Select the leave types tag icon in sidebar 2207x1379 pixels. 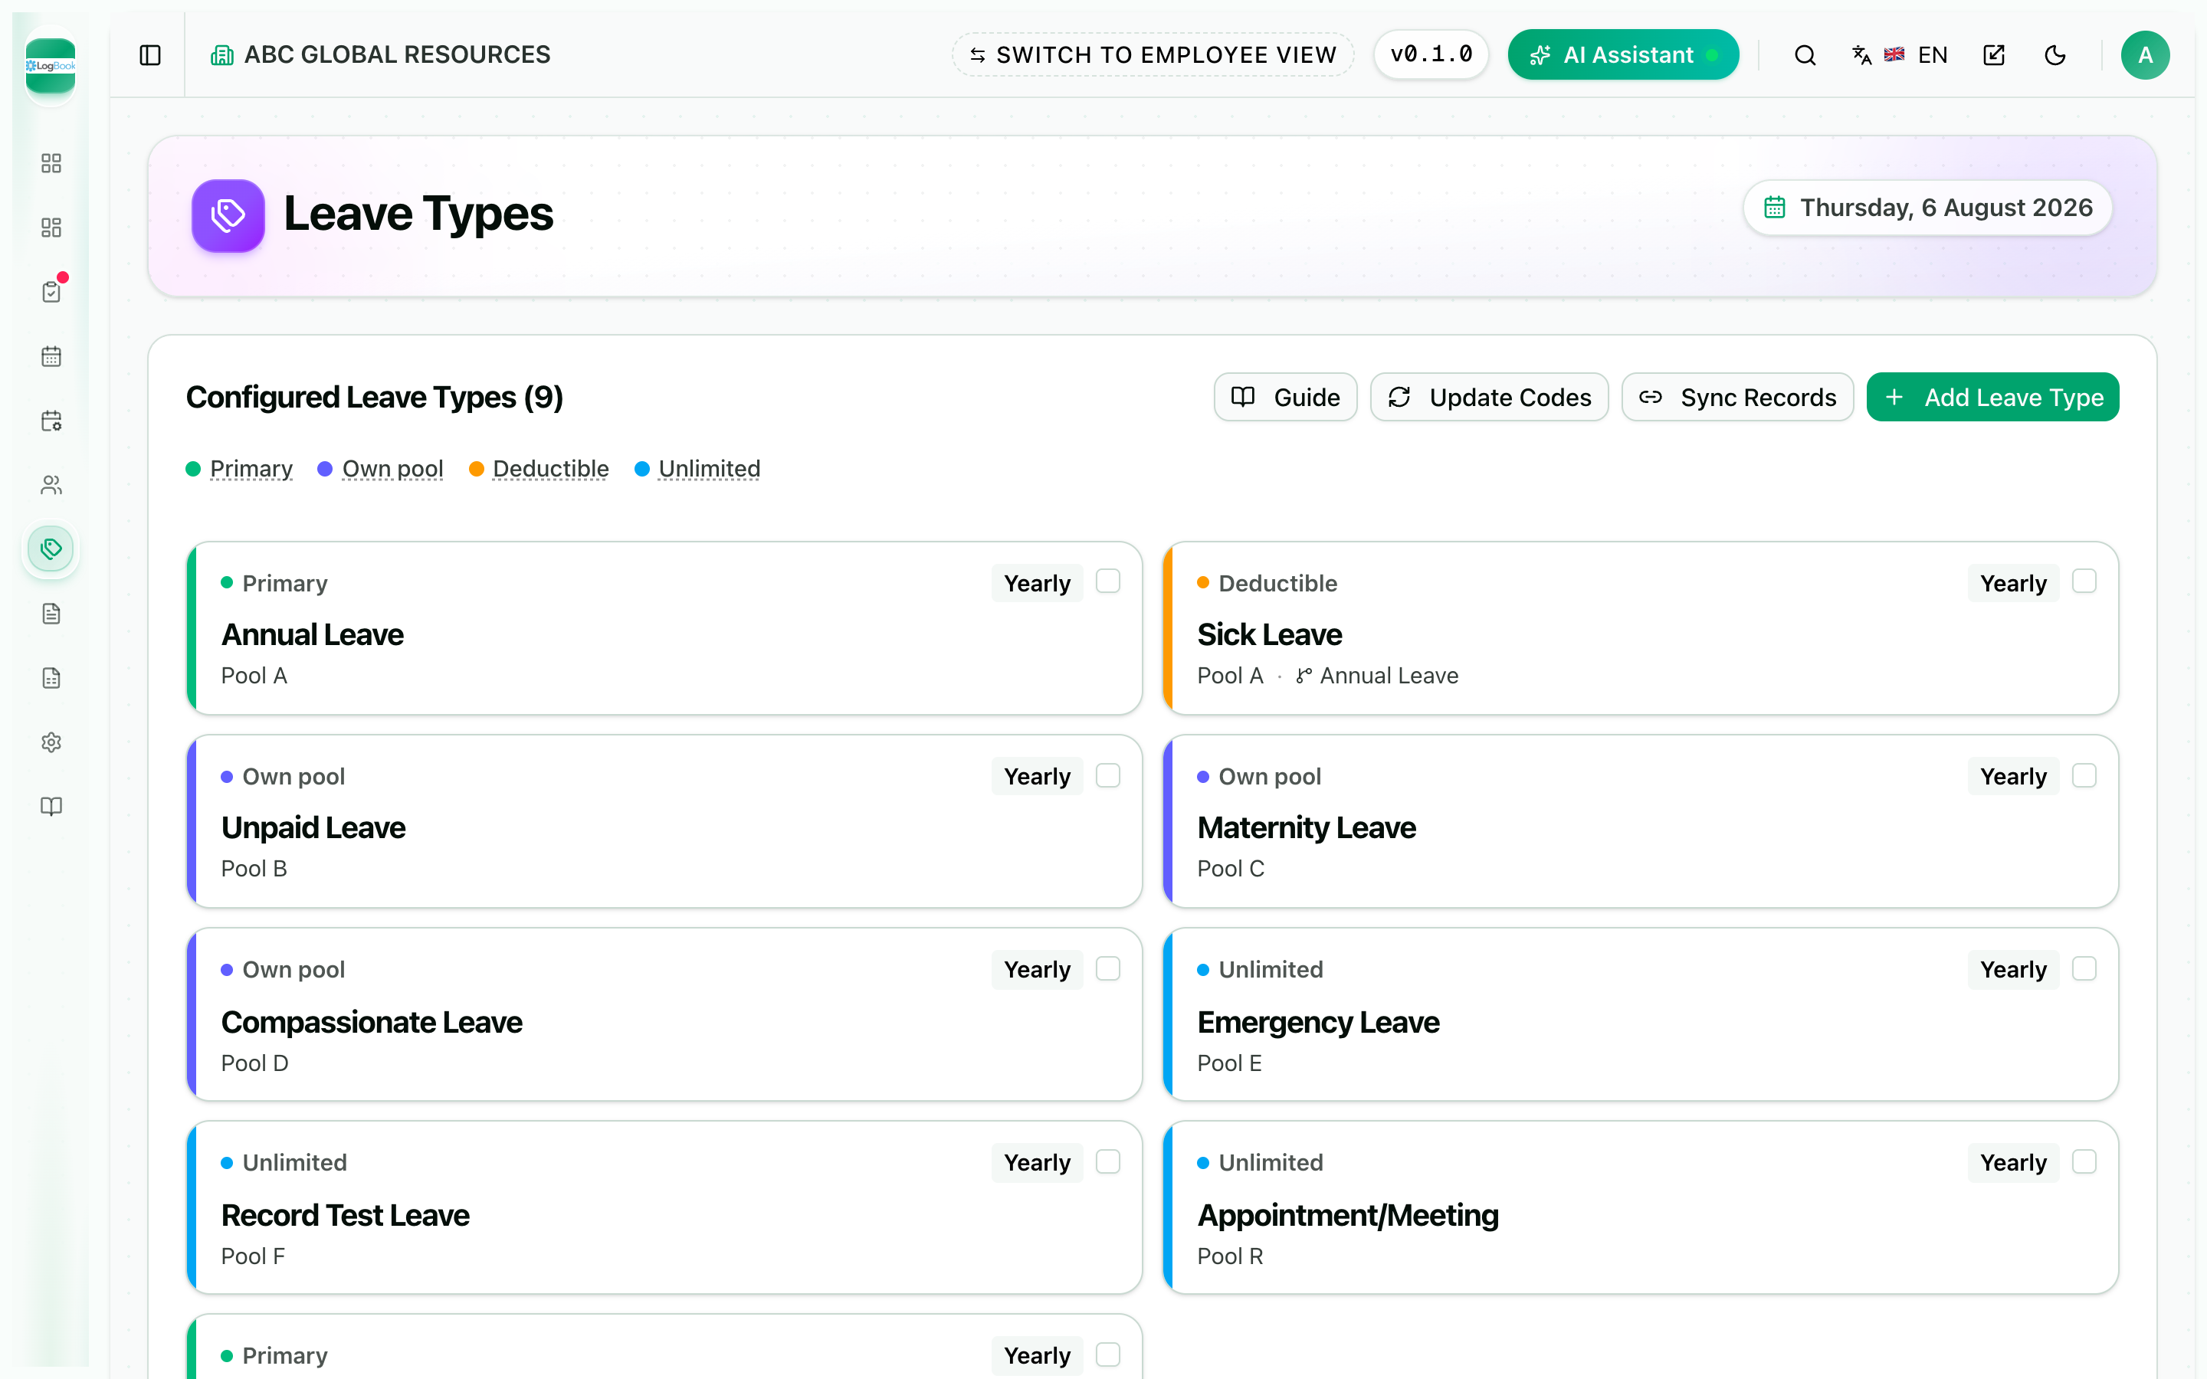(x=51, y=549)
